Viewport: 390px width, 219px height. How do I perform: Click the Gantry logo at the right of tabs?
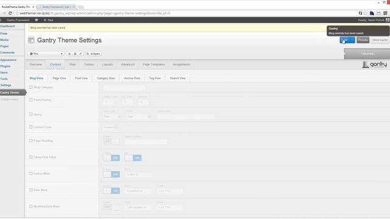(x=374, y=64)
